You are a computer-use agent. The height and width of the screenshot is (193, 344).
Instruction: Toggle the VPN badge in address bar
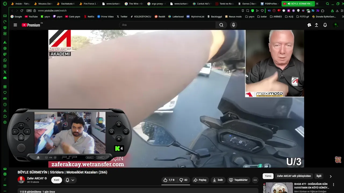[29, 11]
